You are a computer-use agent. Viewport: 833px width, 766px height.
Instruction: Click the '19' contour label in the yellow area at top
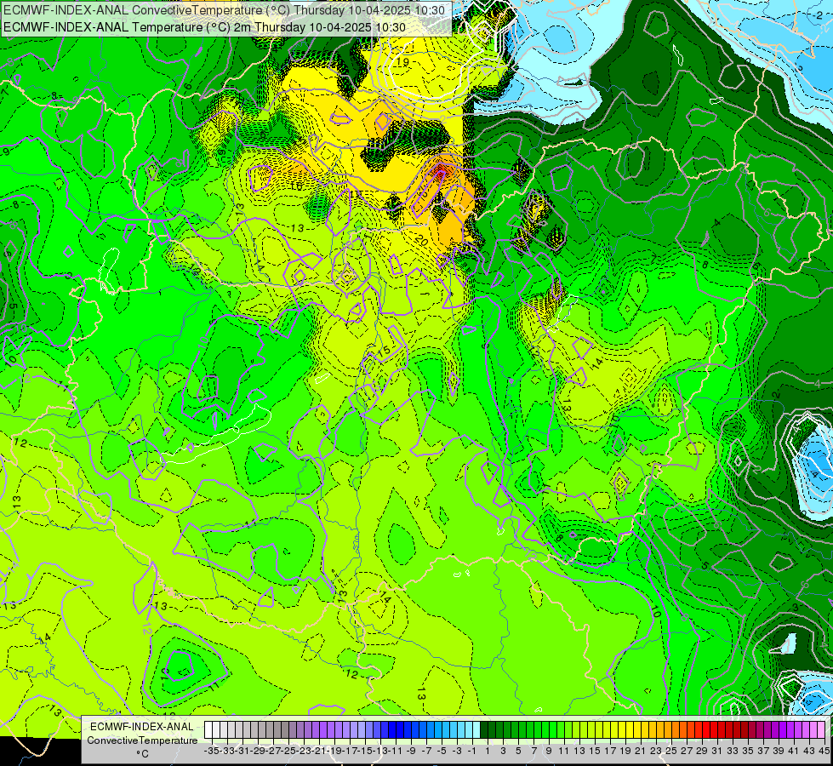[x=402, y=62]
